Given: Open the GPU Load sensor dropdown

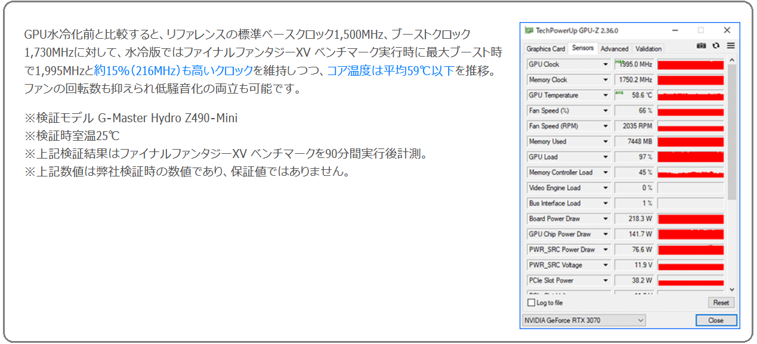Looking at the screenshot, I should pos(605,157).
